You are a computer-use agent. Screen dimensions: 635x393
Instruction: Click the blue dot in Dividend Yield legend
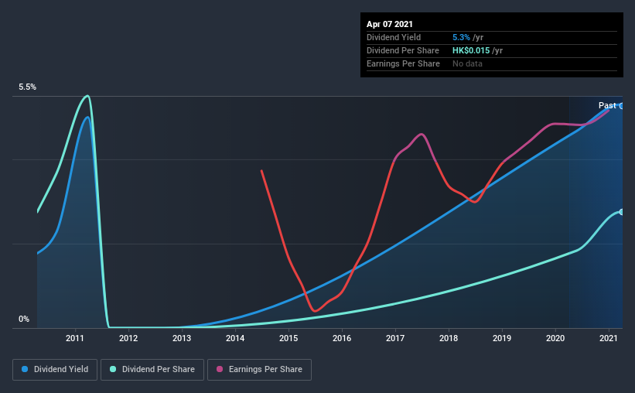point(25,369)
